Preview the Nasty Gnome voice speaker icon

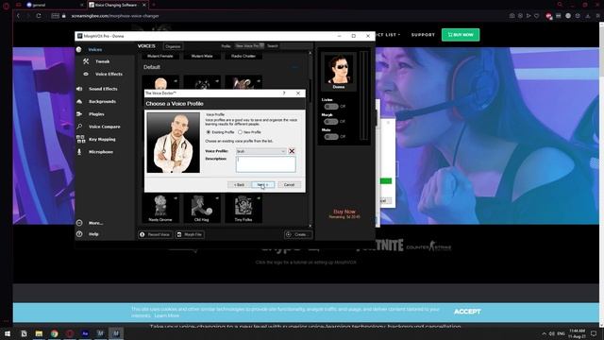tap(176, 198)
